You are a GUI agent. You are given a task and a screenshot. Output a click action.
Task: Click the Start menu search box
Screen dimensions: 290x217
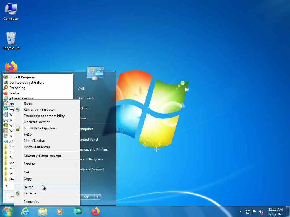10,197
